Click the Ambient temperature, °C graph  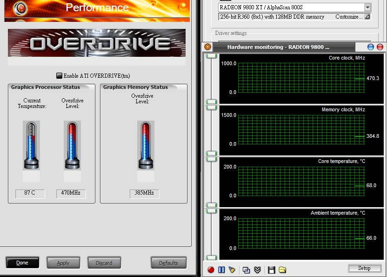coord(301,234)
